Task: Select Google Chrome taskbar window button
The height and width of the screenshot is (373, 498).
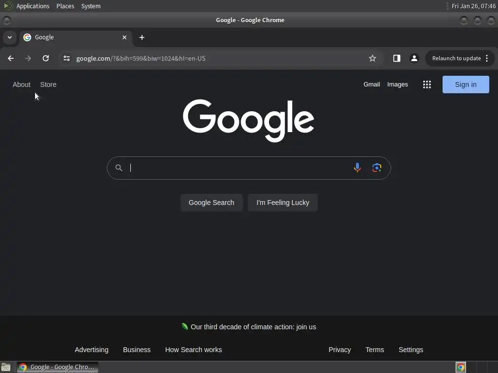Action: coord(57,367)
